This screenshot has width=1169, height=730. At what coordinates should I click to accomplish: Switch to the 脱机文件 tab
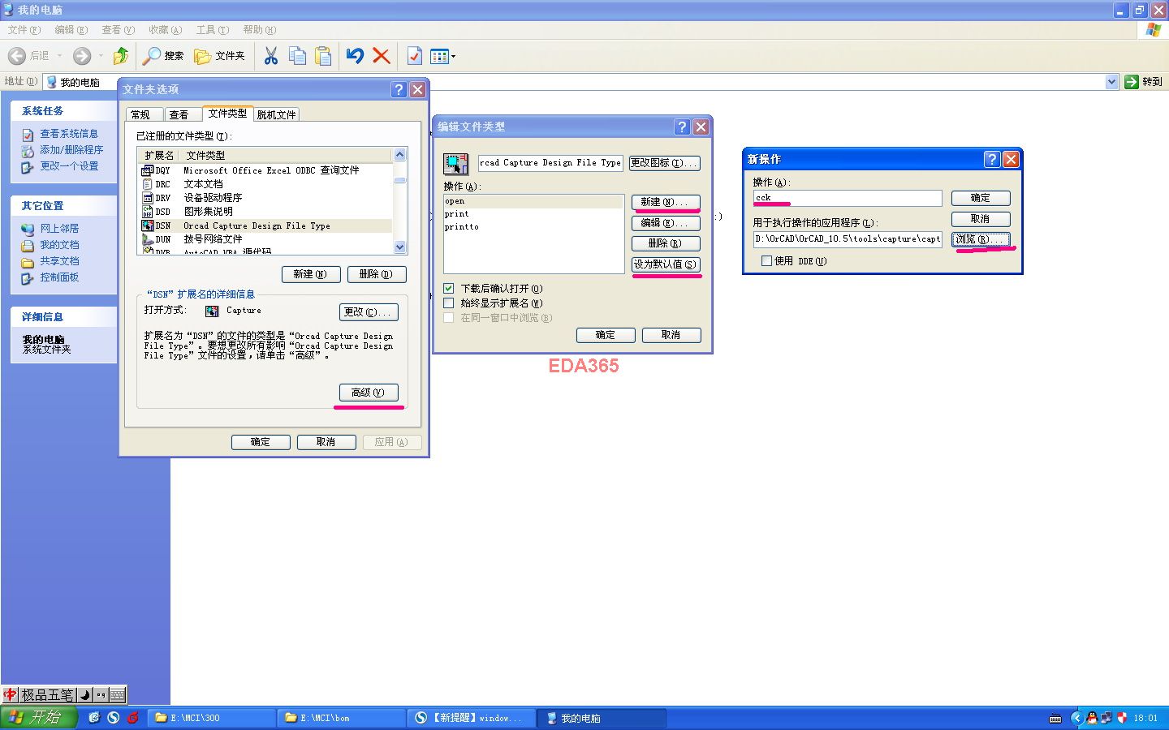pyautogui.click(x=277, y=114)
